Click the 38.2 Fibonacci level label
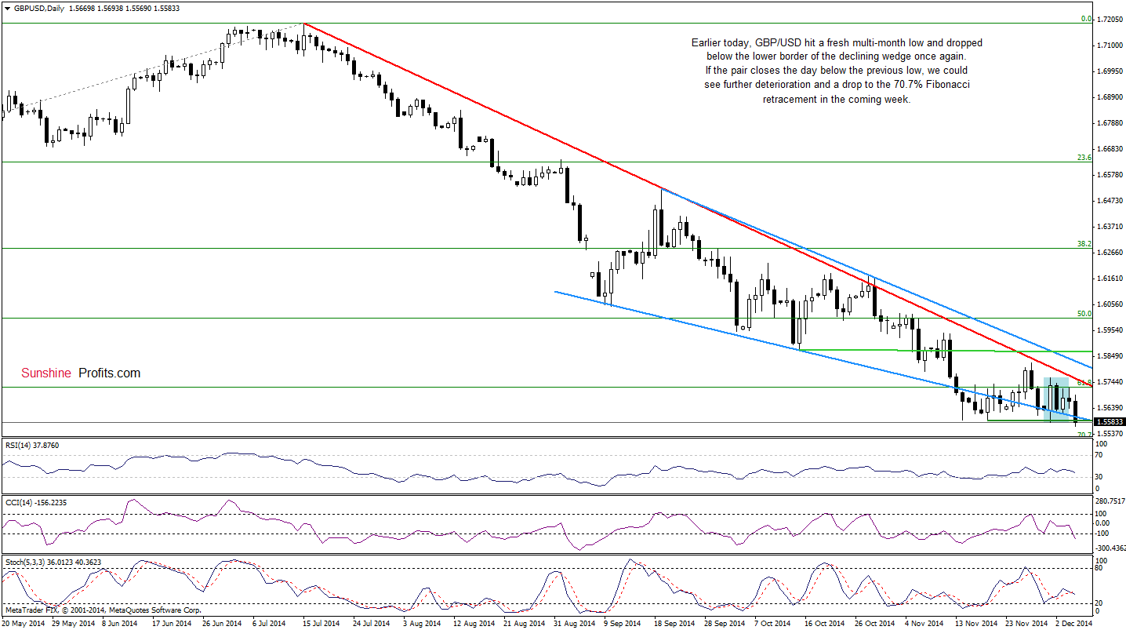The image size is (1126, 630). [1085, 244]
